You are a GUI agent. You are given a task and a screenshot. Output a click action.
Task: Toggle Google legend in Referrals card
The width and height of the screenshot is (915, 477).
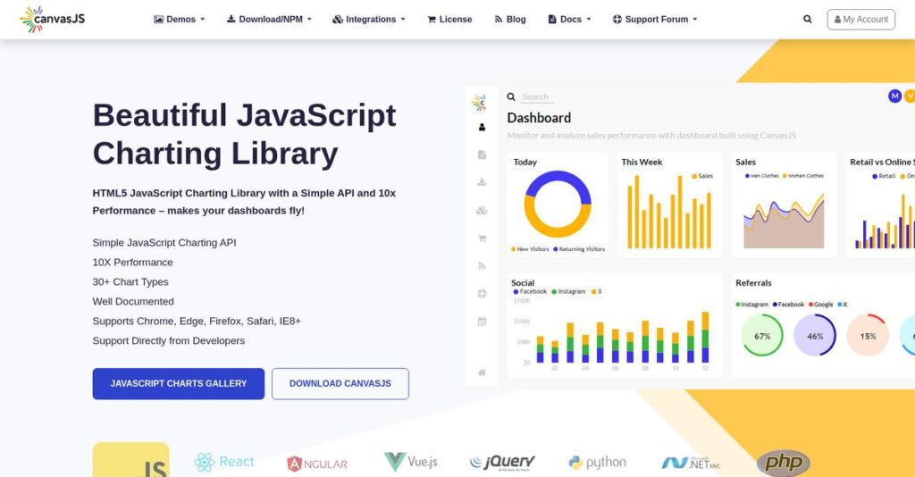point(820,305)
